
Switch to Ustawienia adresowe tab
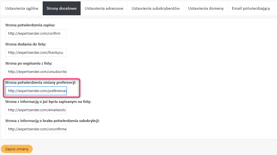tap(104, 8)
